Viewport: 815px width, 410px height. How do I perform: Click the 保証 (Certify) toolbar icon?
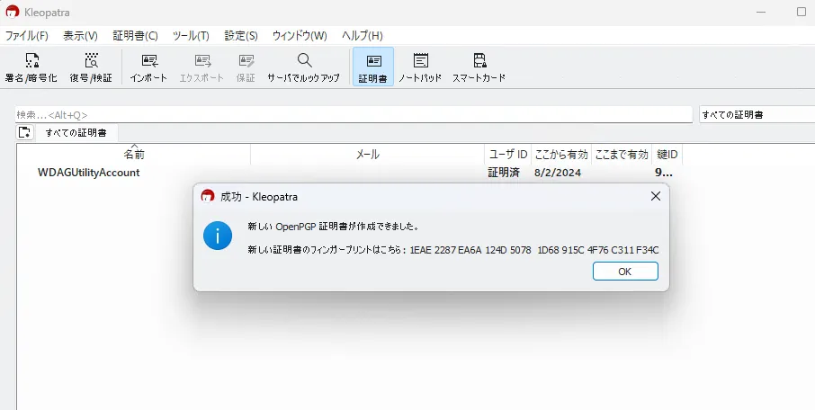click(x=246, y=67)
